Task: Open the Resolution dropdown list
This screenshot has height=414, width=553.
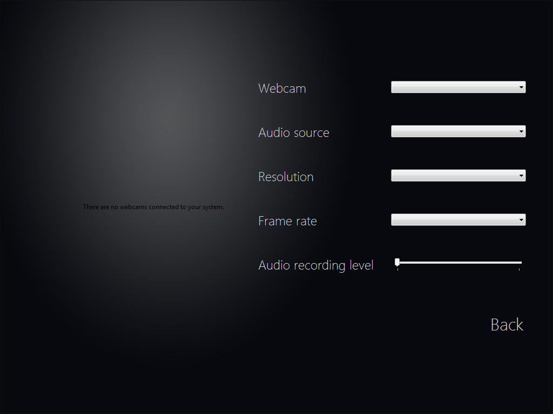Action: tap(458, 176)
